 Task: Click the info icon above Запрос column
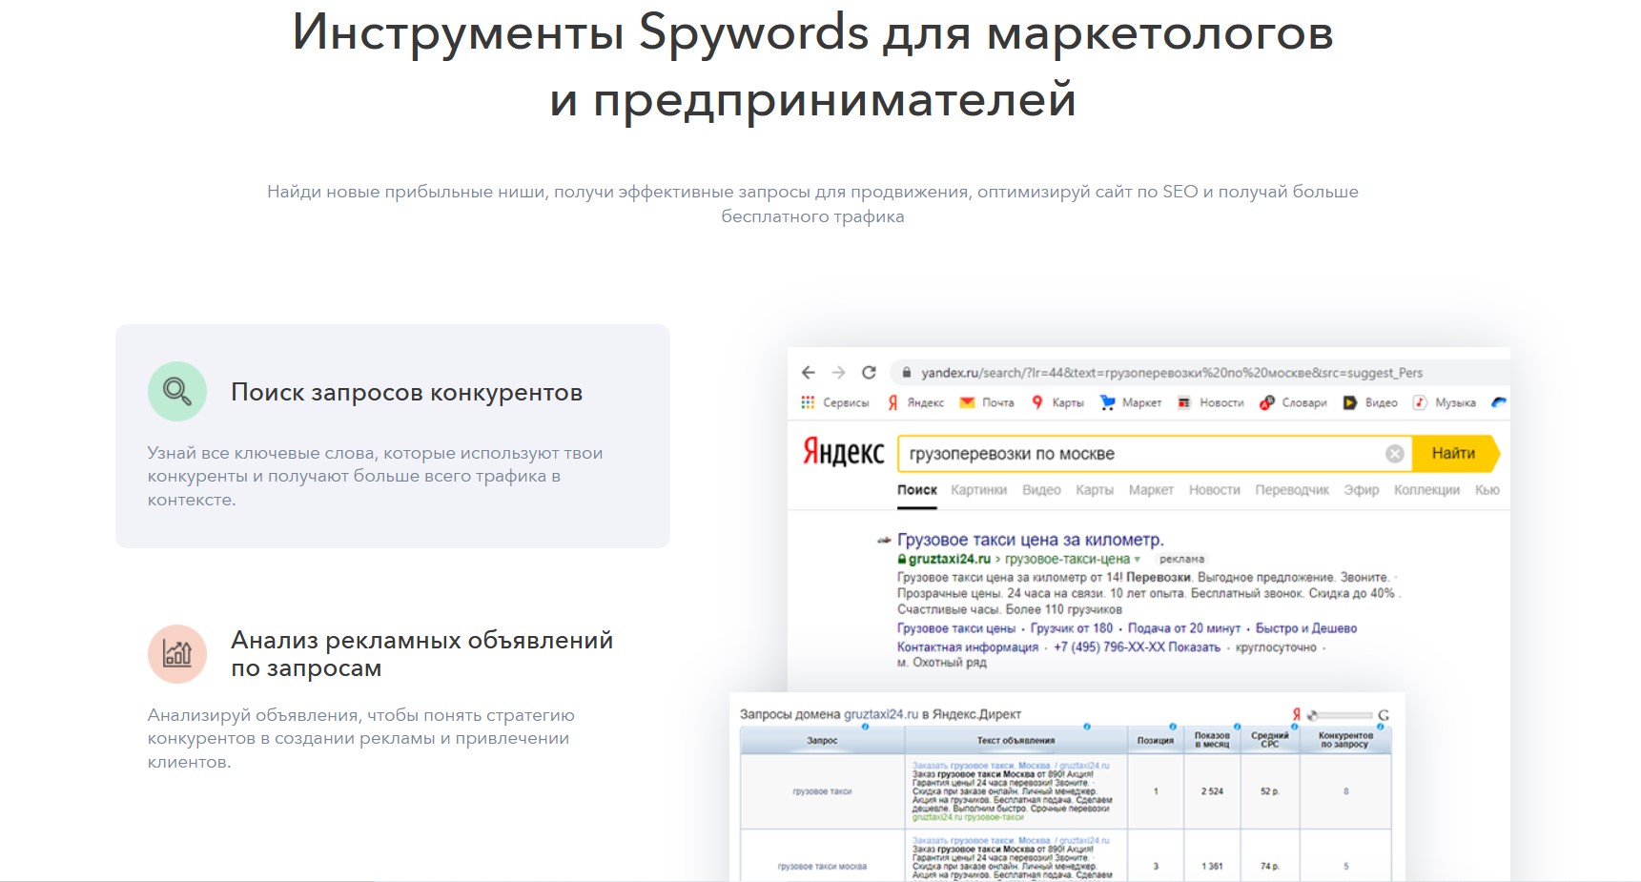pos(865,727)
